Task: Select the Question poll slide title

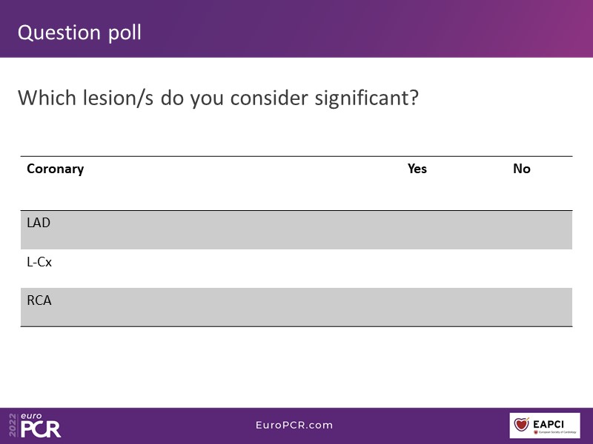Action: [x=79, y=33]
